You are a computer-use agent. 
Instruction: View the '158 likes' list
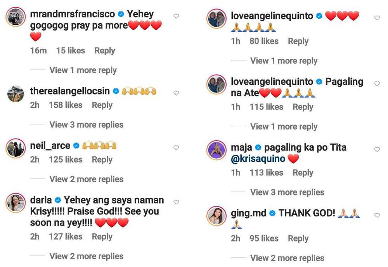(x=66, y=105)
